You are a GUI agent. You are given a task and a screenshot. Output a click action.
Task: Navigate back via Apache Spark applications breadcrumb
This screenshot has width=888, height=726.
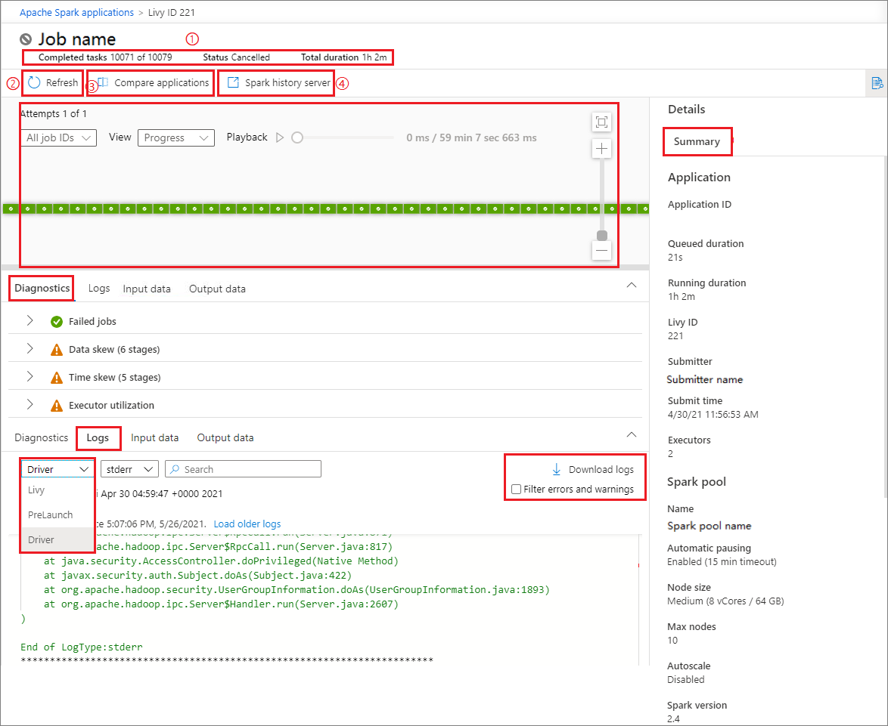click(76, 12)
